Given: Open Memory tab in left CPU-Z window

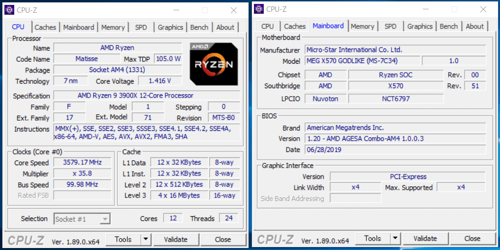Looking at the screenshot, I should [113, 27].
